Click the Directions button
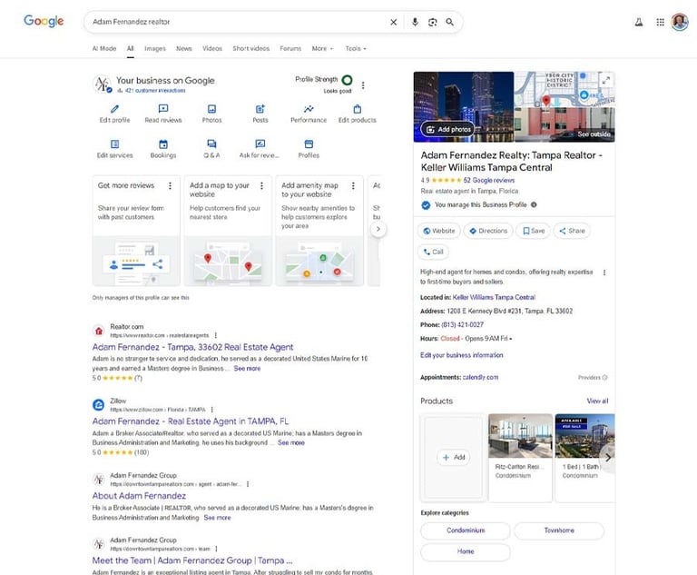This screenshot has height=575, width=697. click(x=488, y=231)
